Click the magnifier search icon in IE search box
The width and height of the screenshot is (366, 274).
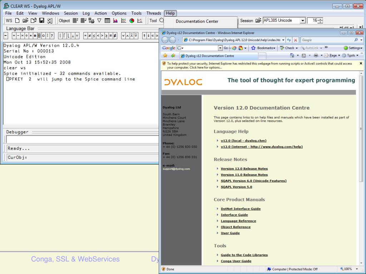point(356,40)
